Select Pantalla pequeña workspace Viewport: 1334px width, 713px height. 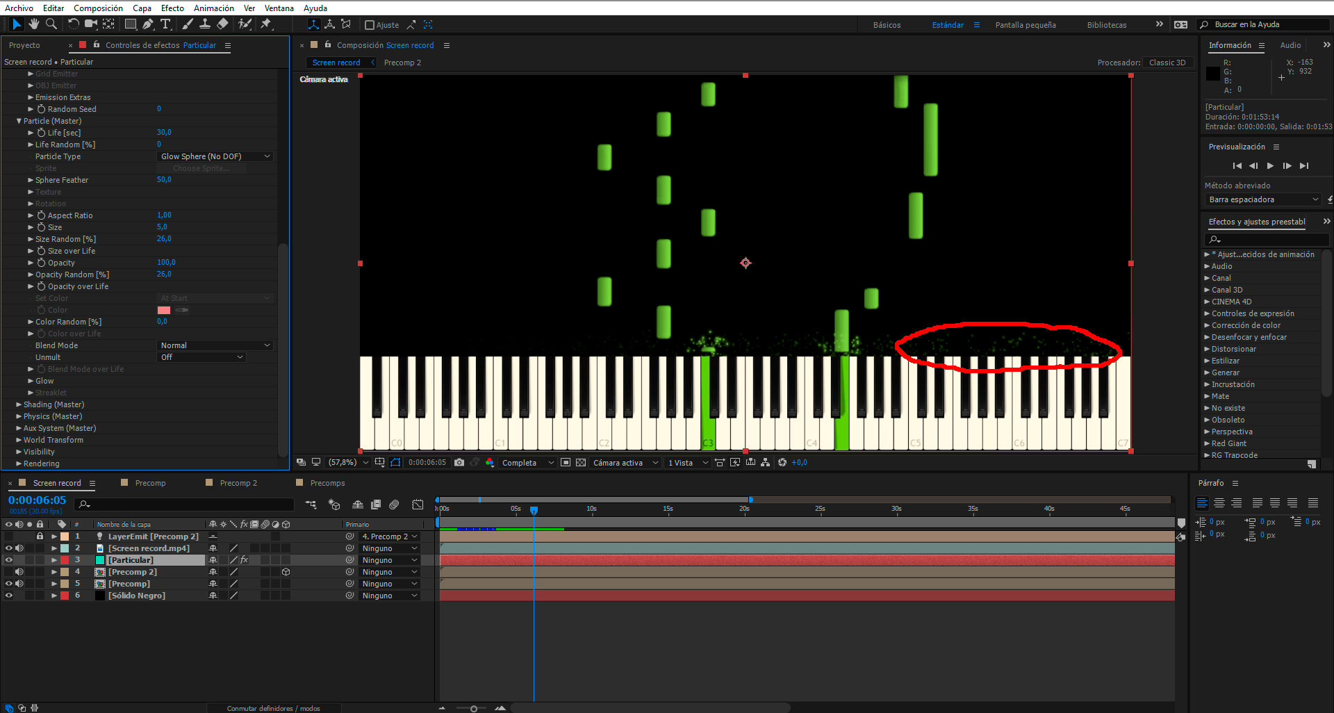pyautogui.click(x=1026, y=25)
